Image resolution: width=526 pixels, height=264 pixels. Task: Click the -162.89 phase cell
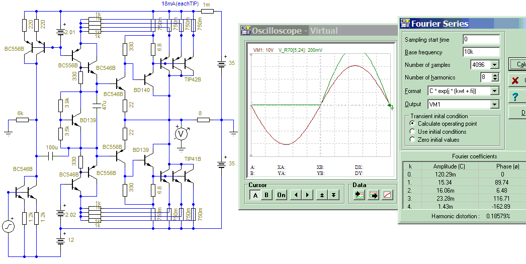point(502,207)
